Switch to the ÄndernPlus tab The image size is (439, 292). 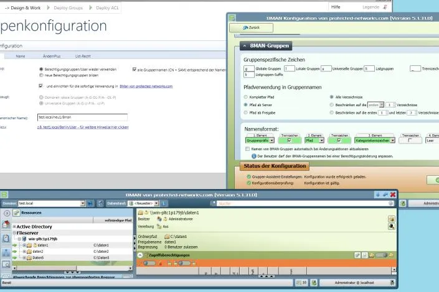click(52, 56)
